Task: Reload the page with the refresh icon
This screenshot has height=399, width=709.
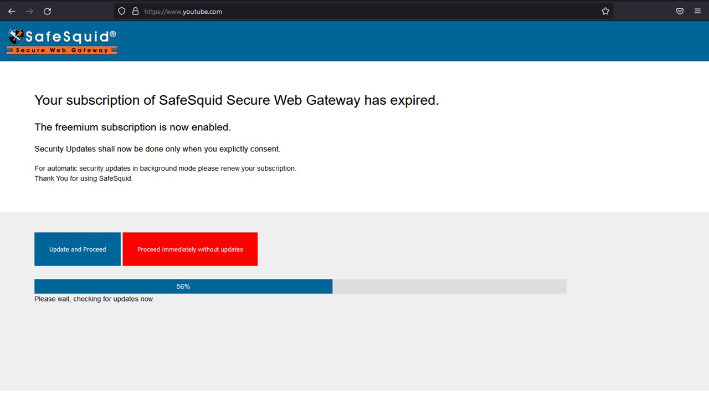Action: pyautogui.click(x=48, y=11)
